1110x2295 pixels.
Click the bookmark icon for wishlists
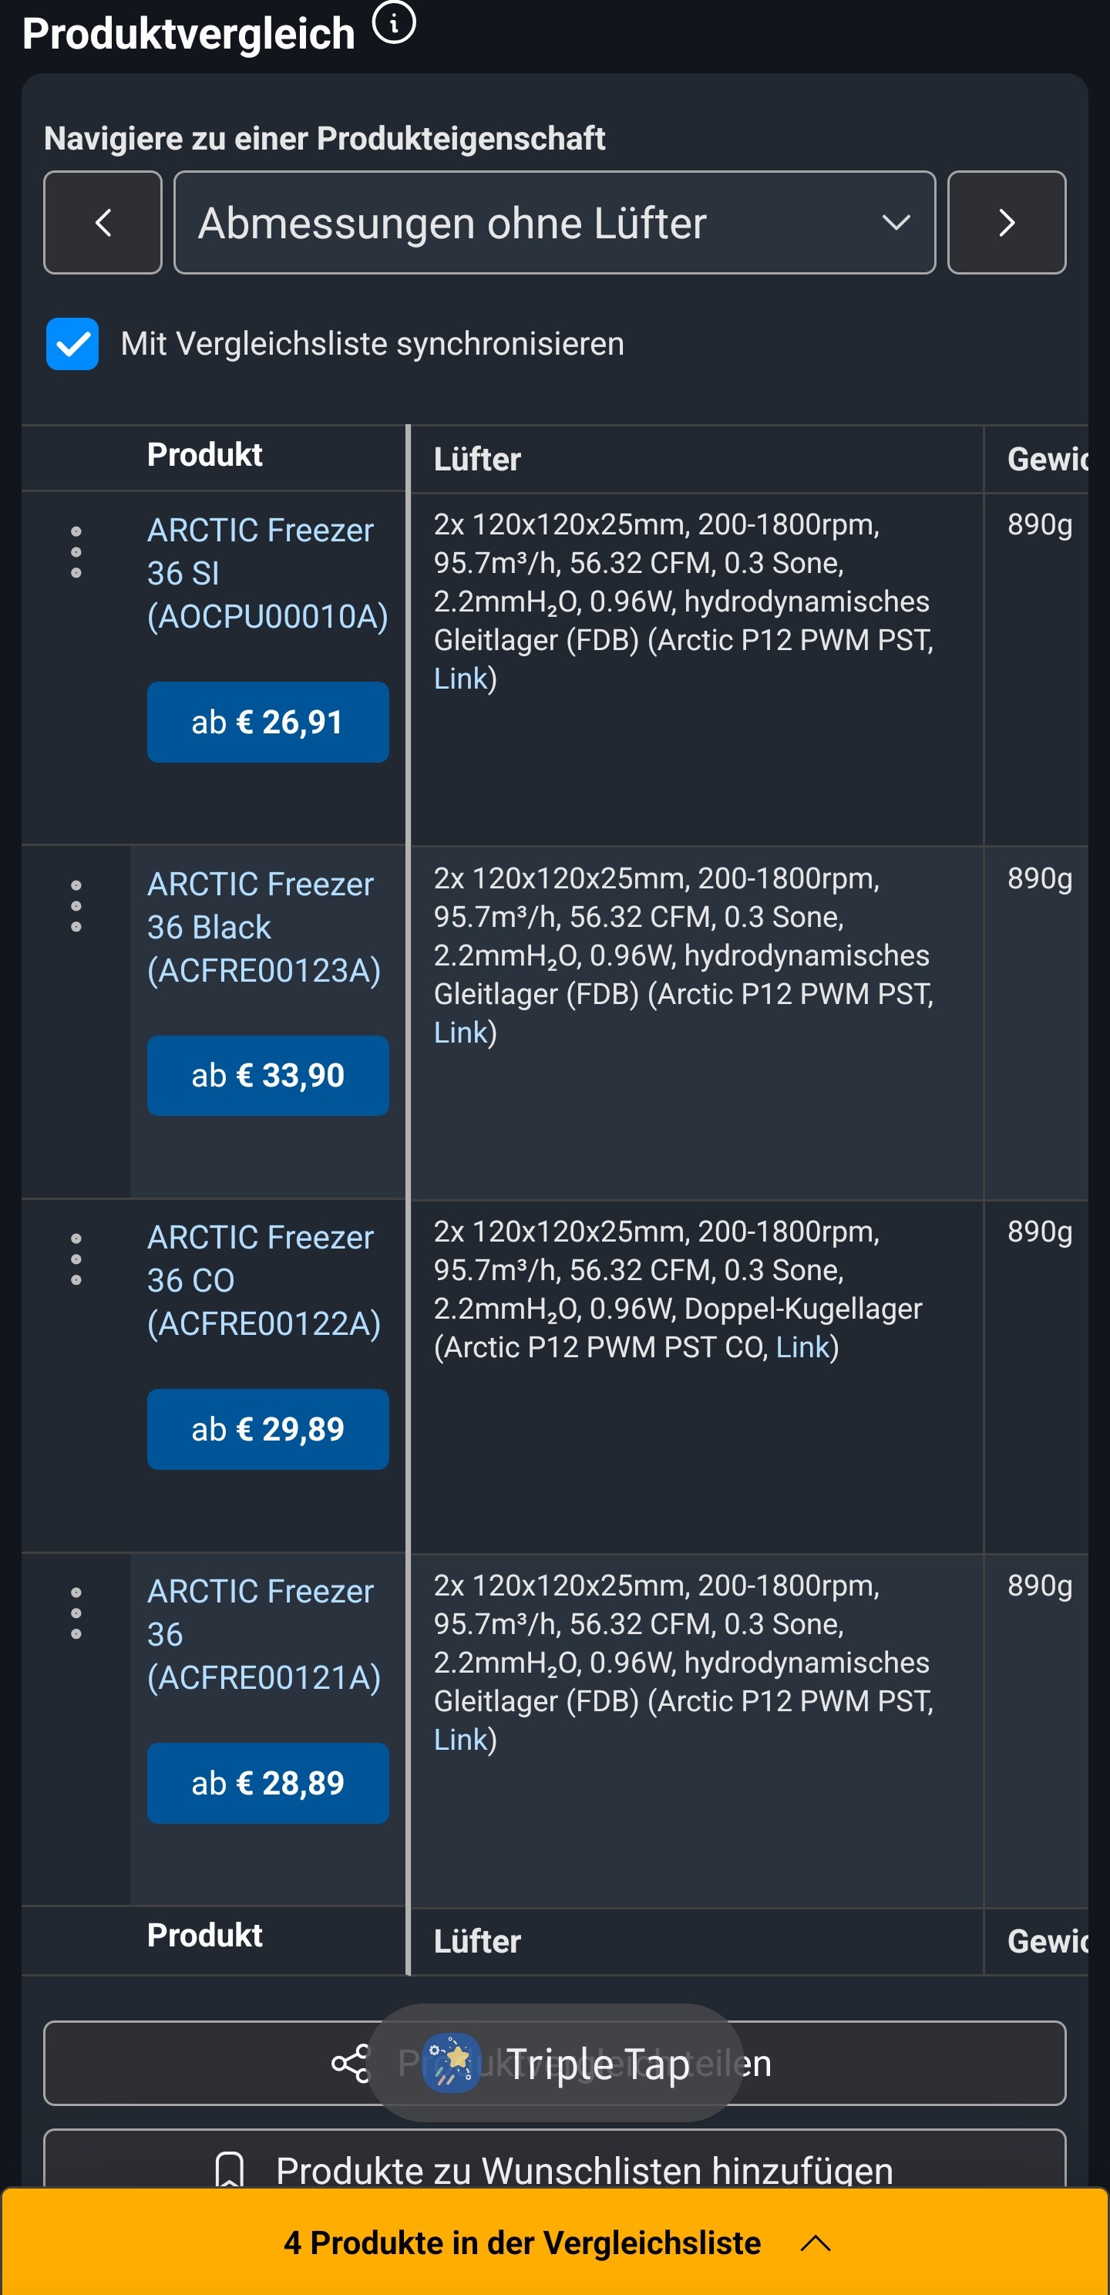[x=230, y=2169]
